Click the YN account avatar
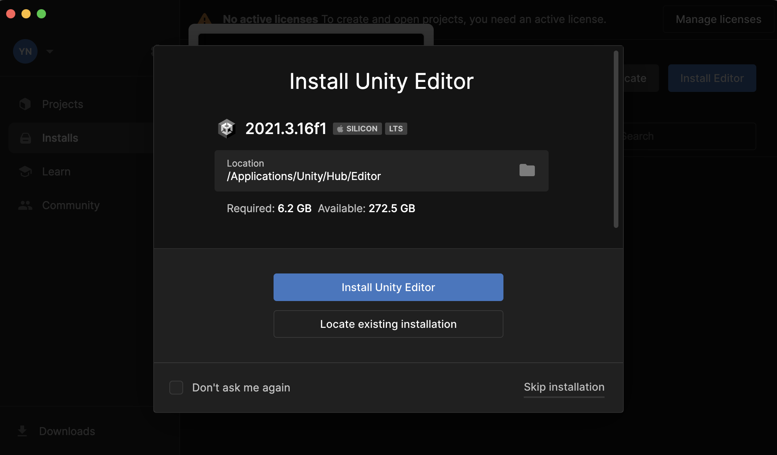 pos(25,51)
